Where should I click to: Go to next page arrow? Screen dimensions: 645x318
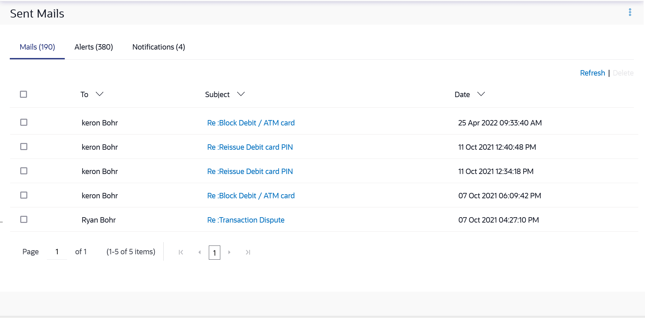pyautogui.click(x=229, y=252)
